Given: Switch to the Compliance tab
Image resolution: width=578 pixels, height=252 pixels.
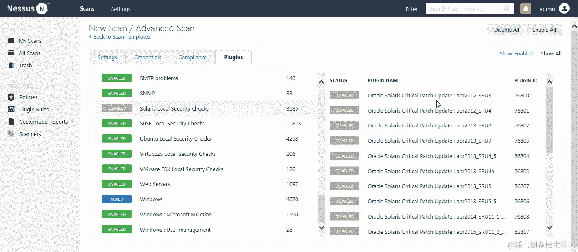Looking at the screenshot, I should click(x=193, y=57).
